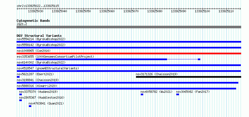Click the nsv3065082 (Fan2017) label
Image resolution: width=249 pixels, height=117 pixels.
click(193, 92)
